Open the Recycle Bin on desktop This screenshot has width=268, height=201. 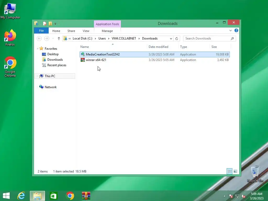tap(255, 174)
